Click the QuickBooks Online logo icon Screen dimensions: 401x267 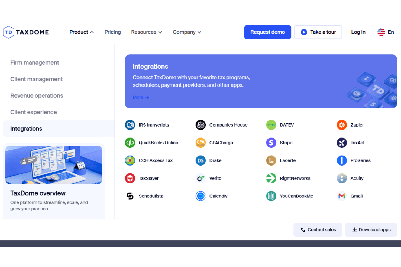(x=130, y=143)
